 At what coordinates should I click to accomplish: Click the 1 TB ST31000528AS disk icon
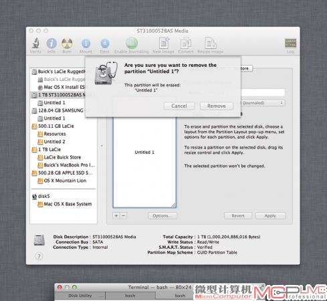click(34, 95)
